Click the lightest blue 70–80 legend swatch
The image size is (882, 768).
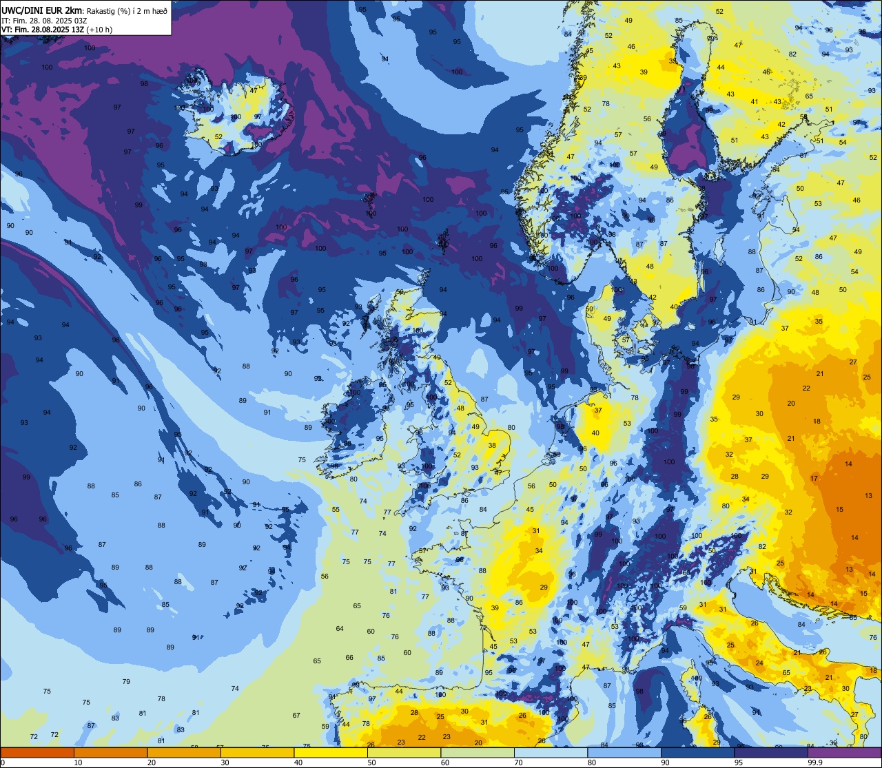tap(551, 752)
